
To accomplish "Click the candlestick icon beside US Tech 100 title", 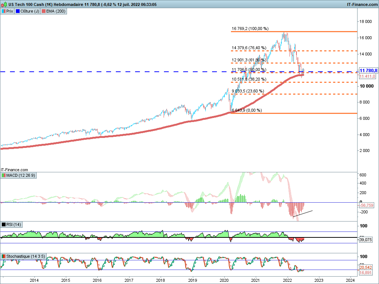I will (x=4, y=4).
